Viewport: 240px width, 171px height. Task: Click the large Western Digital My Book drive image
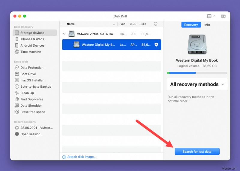coord(197,44)
